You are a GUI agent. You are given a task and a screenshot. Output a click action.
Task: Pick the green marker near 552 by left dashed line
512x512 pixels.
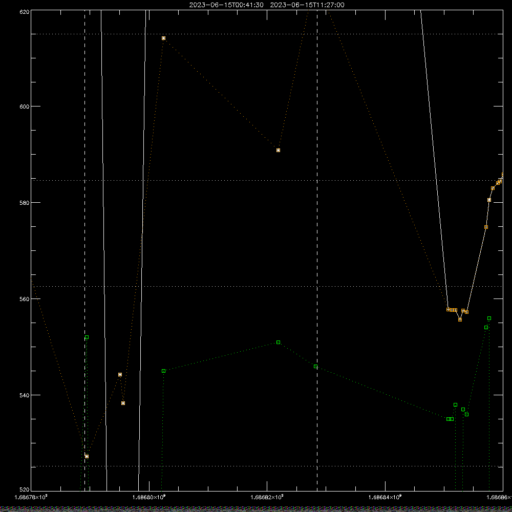pos(87,337)
